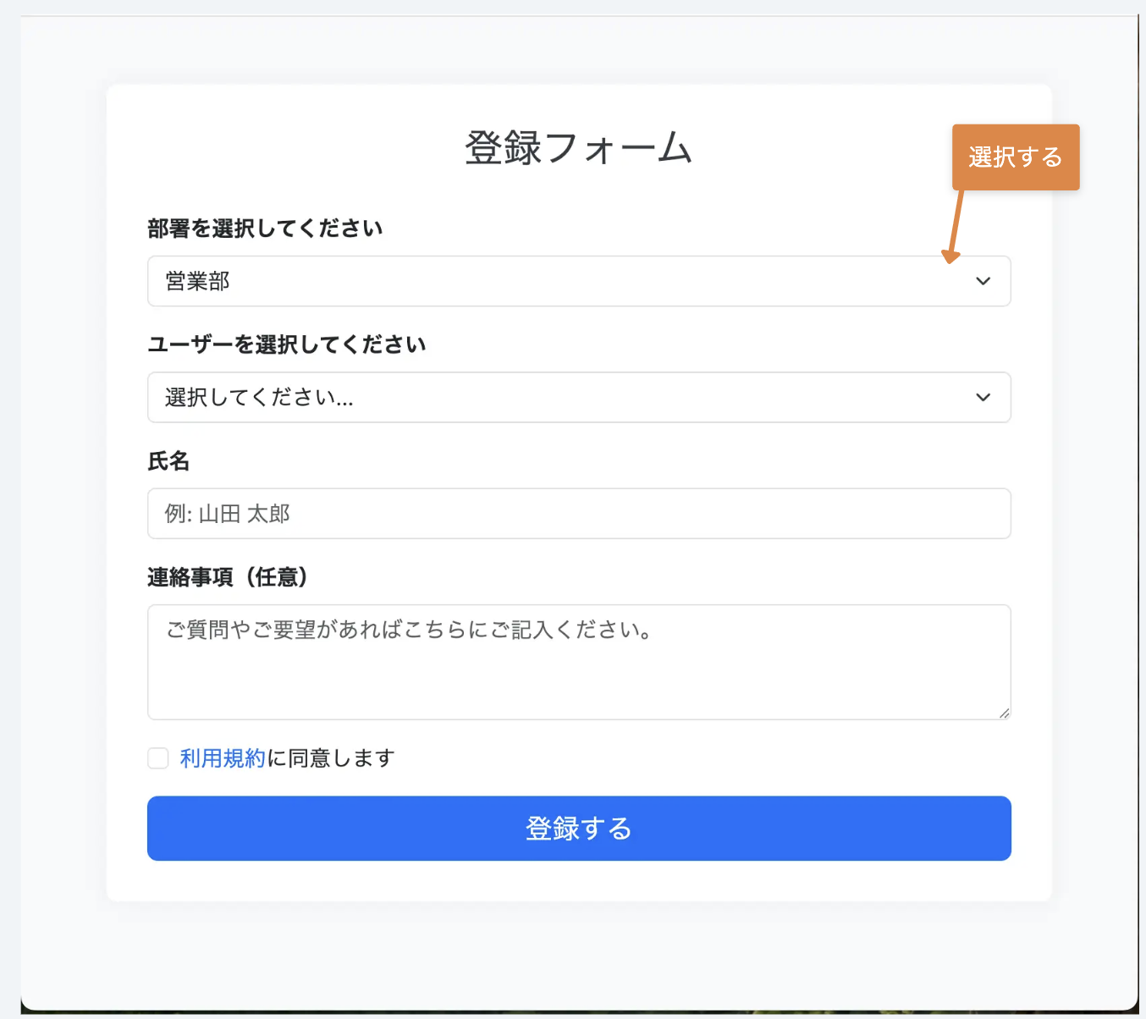Click the chevron arrow in the 部署 dropdown
The image size is (1146, 1019).
point(983,281)
